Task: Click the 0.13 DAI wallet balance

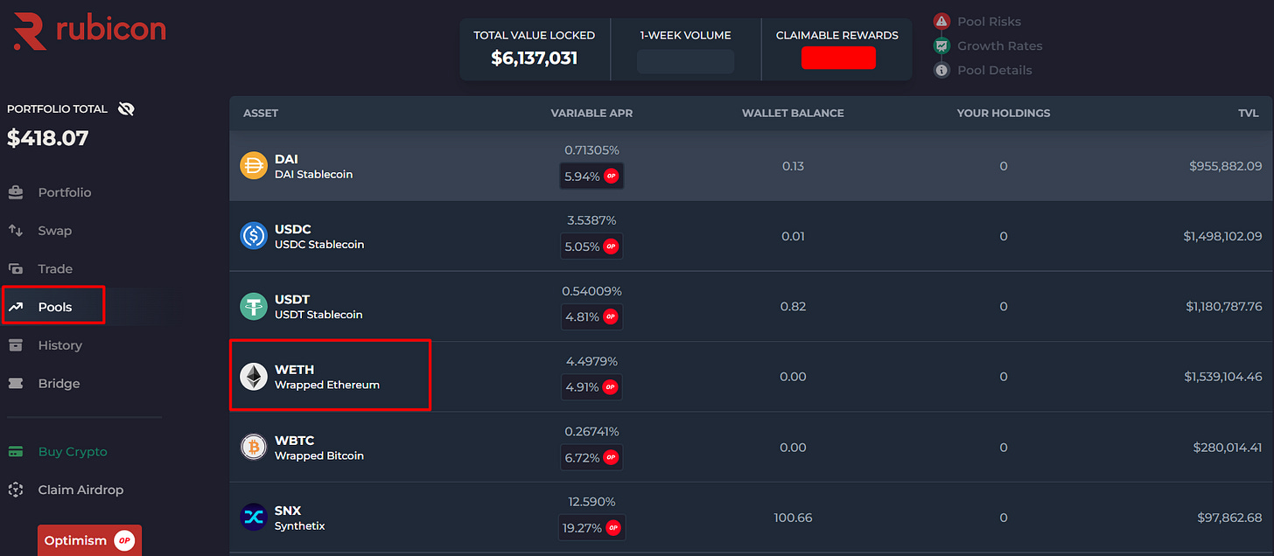Action: click(x=793, y=166)
